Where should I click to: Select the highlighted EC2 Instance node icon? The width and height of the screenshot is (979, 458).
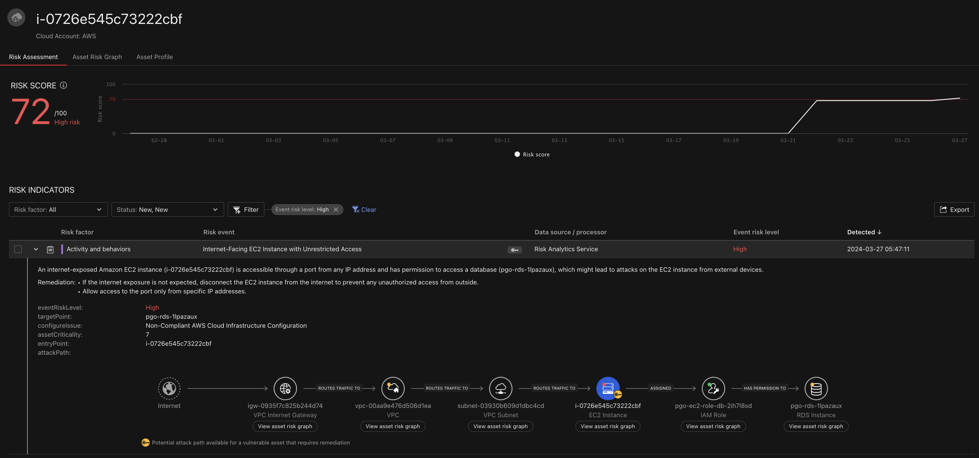point(608,389)
